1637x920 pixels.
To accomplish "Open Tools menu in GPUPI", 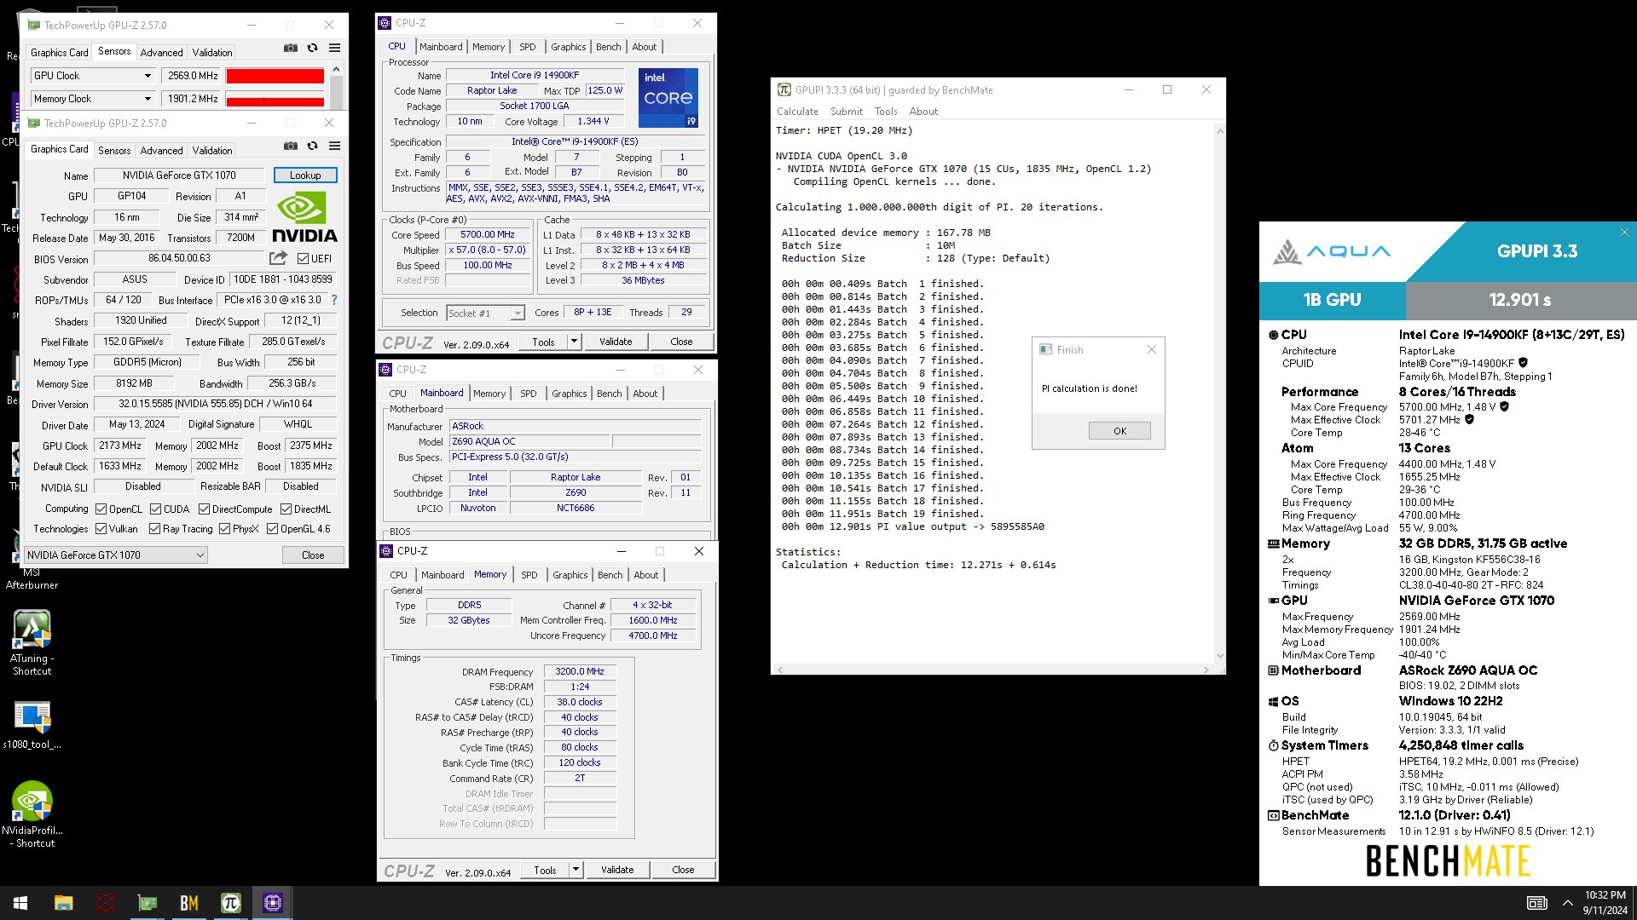I will tap(886, 112).
